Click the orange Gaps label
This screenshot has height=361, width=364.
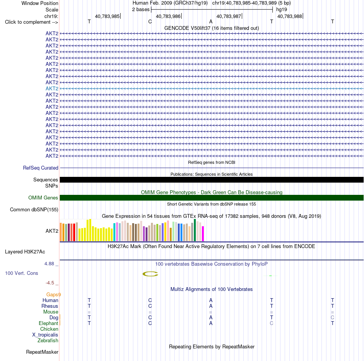[53, 295]
